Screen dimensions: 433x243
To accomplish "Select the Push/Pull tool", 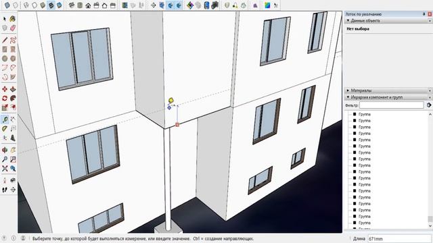I will click(x=13, y=89).
